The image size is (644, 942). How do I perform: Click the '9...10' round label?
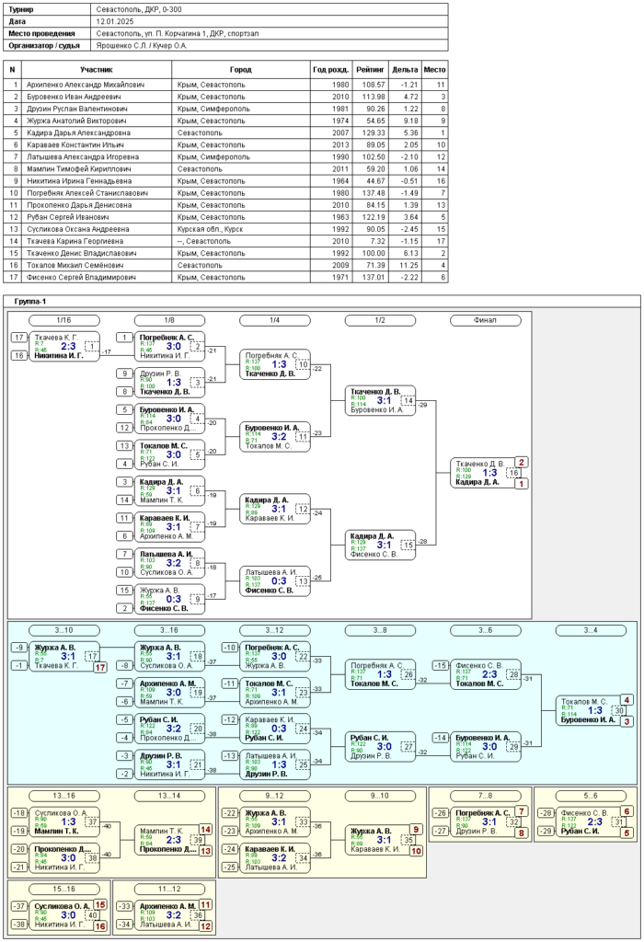380,796
